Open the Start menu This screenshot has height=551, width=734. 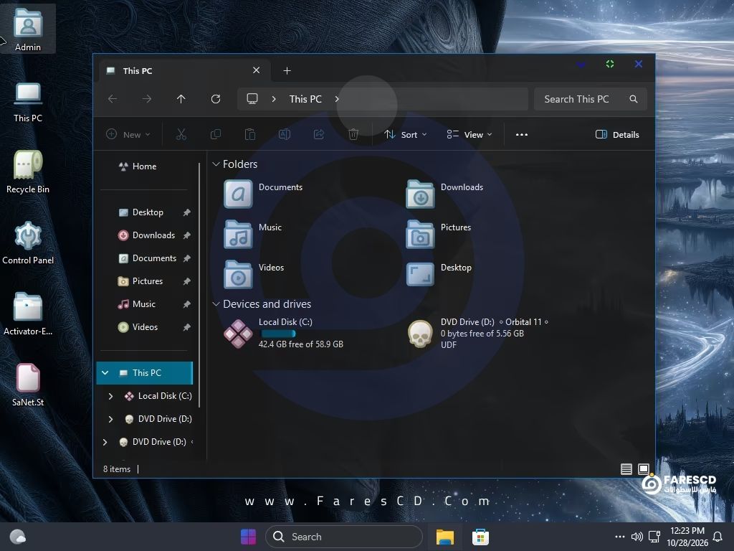click(248, 537)
